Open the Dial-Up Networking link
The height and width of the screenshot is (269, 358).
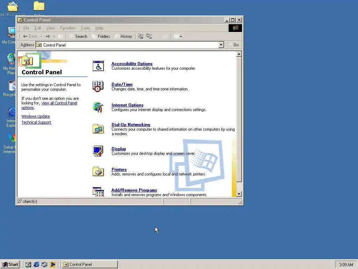[131, 124]
